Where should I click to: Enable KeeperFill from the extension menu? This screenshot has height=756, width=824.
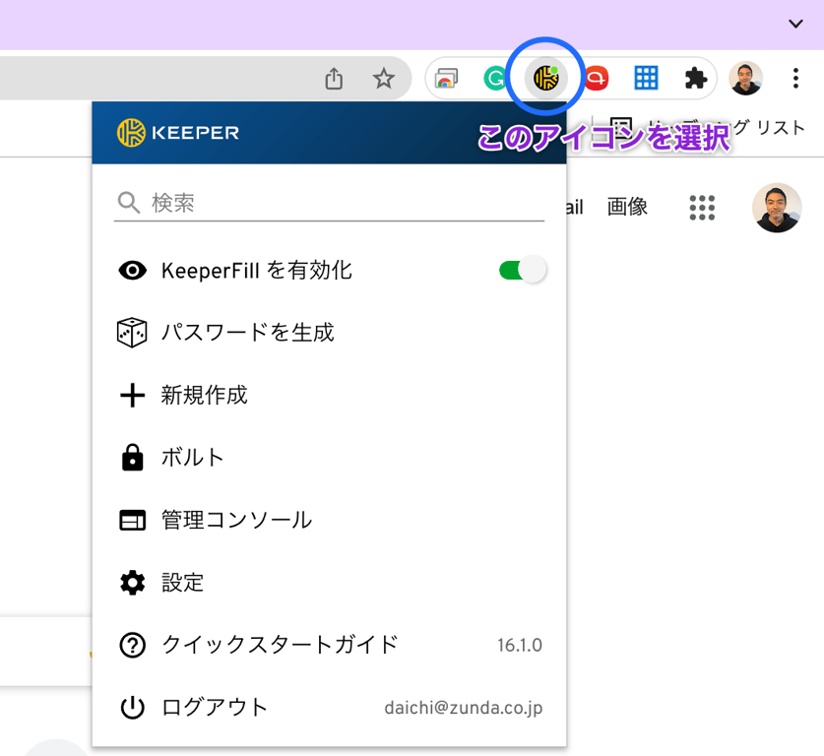[521, 270]
